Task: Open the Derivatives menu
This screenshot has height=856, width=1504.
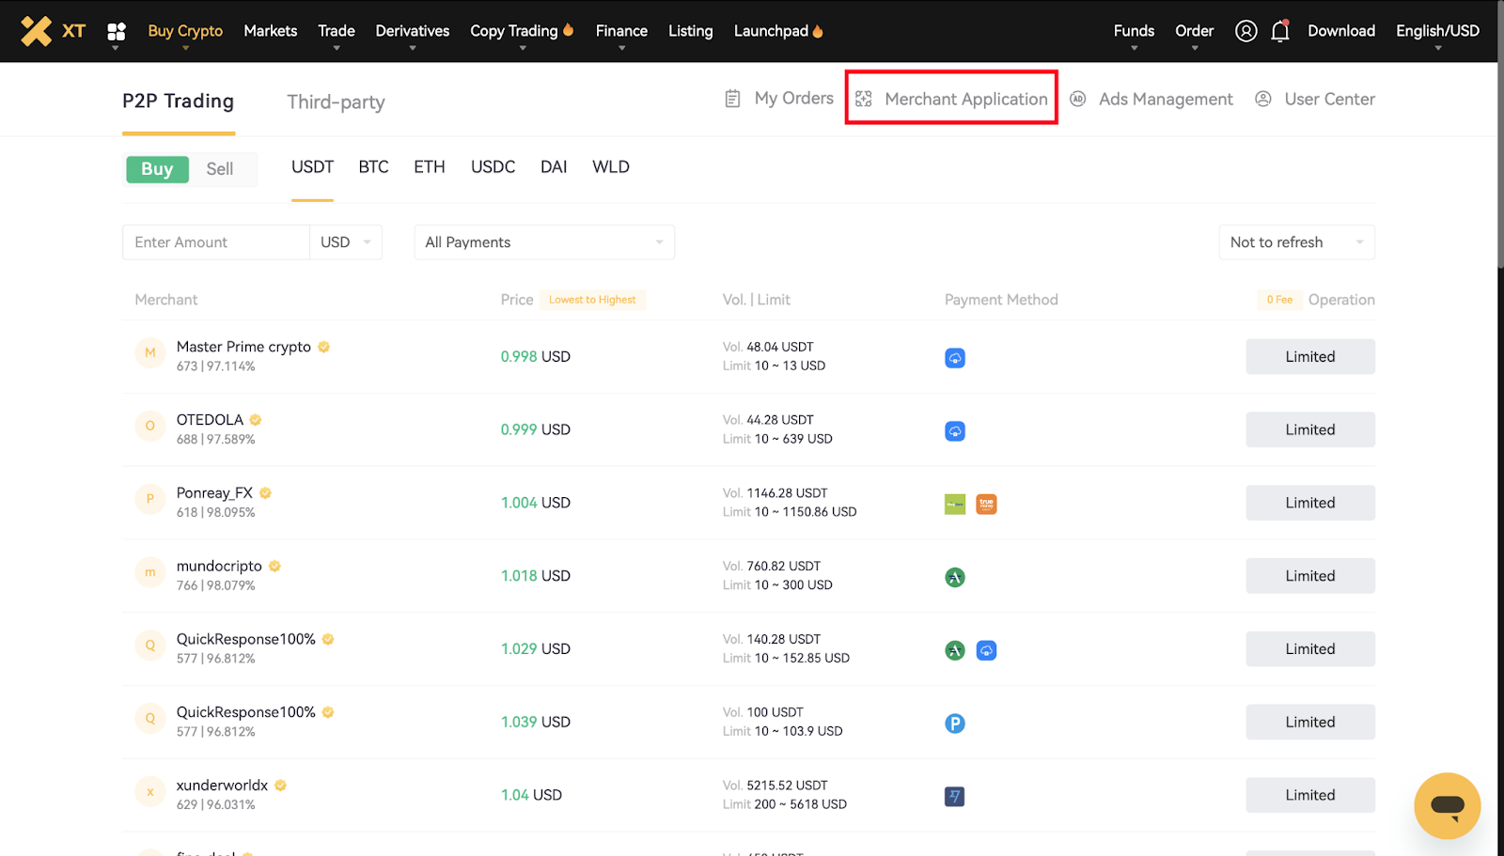Action: coord(412,31)
